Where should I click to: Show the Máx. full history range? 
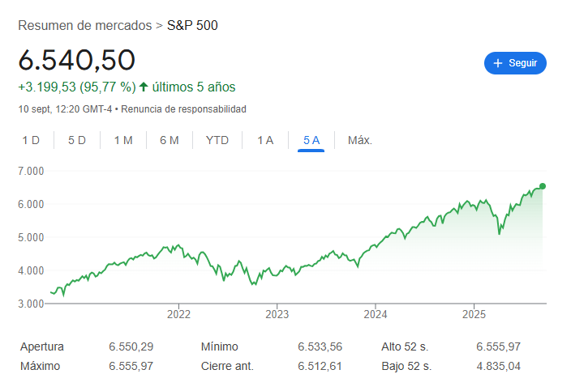coord(360,140)
